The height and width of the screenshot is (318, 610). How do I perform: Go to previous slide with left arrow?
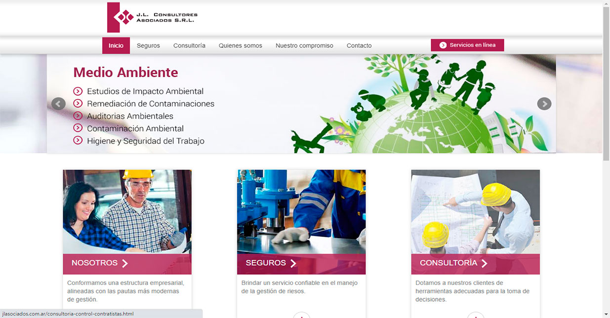(x=58, y=104)
